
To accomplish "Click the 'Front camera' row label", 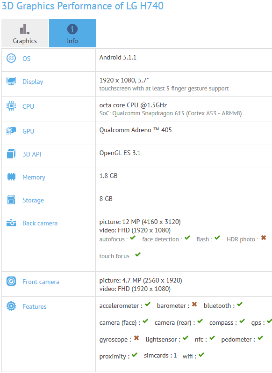I will click(41, 282).
